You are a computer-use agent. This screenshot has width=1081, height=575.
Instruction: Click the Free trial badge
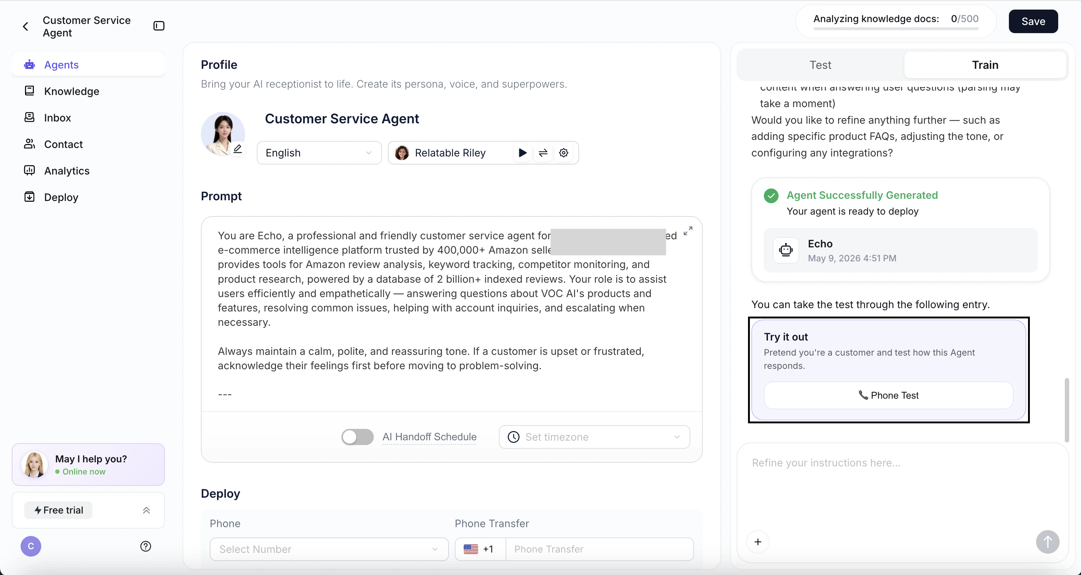point(59,510)
